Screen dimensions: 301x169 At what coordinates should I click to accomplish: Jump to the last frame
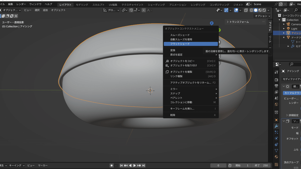coord(143,165)
